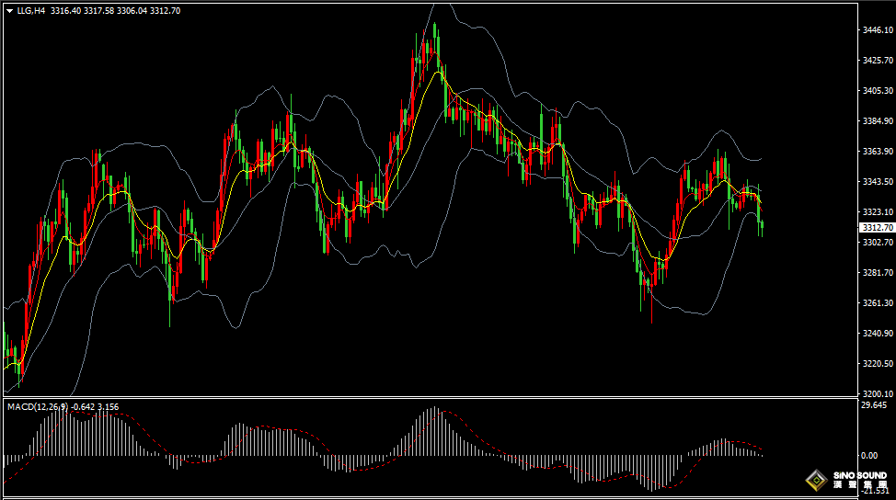The height and width of the screenshot is (500, 896).
Task: Click the 3343.50 price axis label
Action: 879,182
